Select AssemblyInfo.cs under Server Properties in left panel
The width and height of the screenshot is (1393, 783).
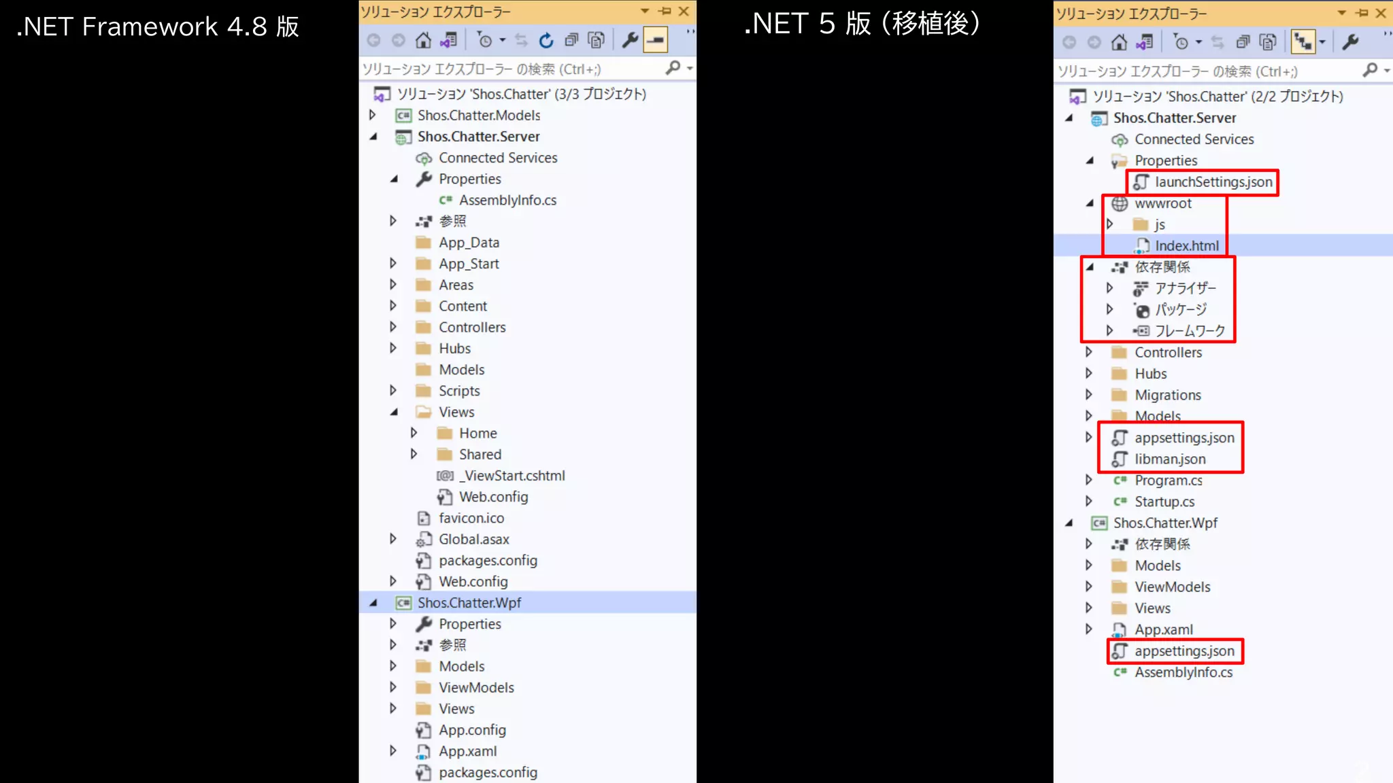[x=507, y=200]
